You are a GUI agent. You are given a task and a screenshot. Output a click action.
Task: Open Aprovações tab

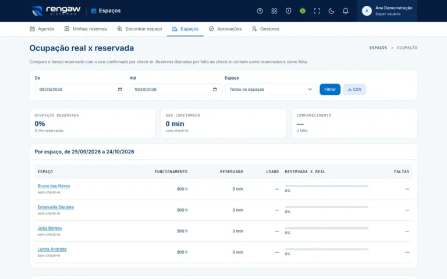[225, 28]
